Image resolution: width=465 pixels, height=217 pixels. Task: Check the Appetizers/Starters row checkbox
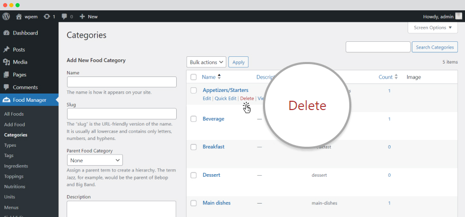[x=194, y=90]
